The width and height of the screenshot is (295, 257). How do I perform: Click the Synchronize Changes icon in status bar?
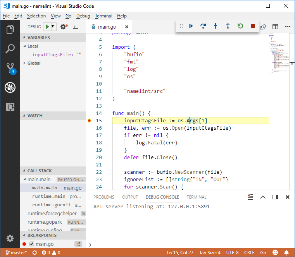click(x=35, y=252)
